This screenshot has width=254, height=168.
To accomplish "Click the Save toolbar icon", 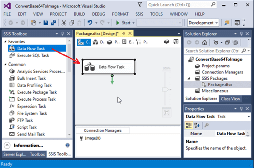I will point(46,23).
